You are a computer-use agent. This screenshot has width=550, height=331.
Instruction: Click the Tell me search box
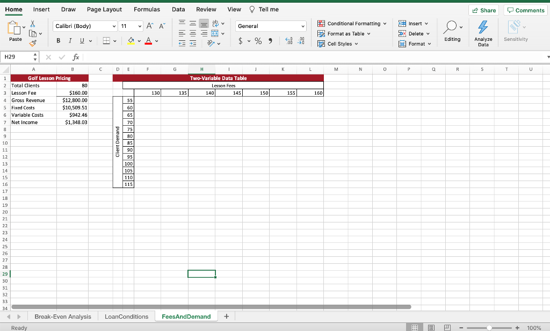[264, 10]
